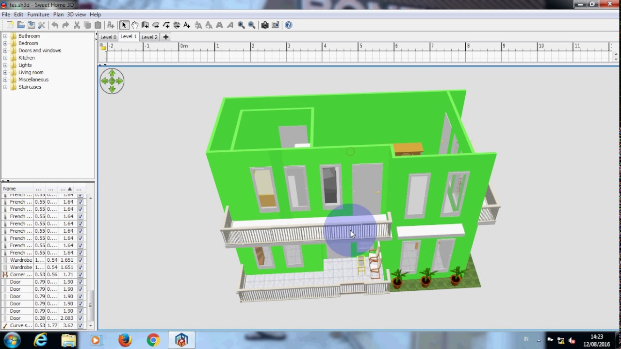Open Preferences with the tools icon
621x349 pixels.
tap(42, 25)
